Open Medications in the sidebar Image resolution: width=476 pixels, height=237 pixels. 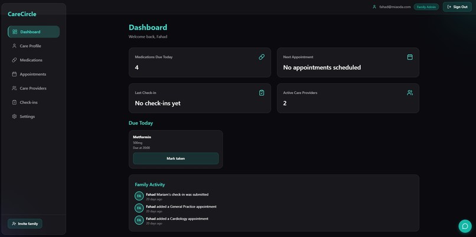coord(34,60)
